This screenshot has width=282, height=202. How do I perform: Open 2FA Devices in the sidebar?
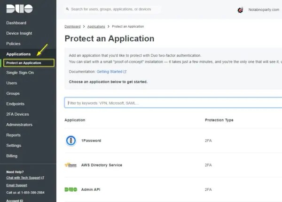pos(18,114)
